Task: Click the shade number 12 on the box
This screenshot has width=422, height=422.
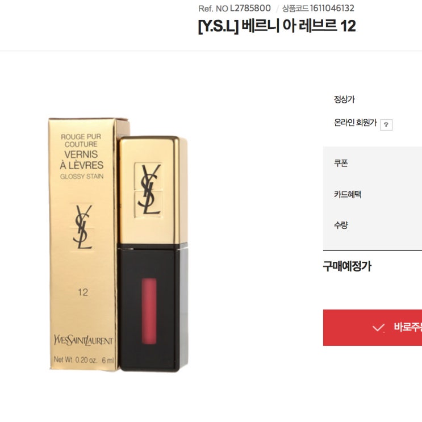Action: point(83,293)
